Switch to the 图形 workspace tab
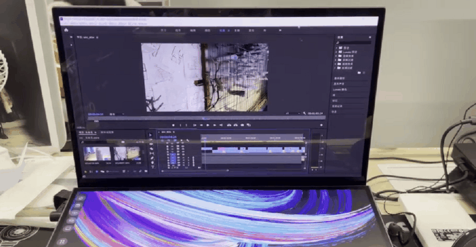Viewport: 476px width, 247px height. [251, 31]
